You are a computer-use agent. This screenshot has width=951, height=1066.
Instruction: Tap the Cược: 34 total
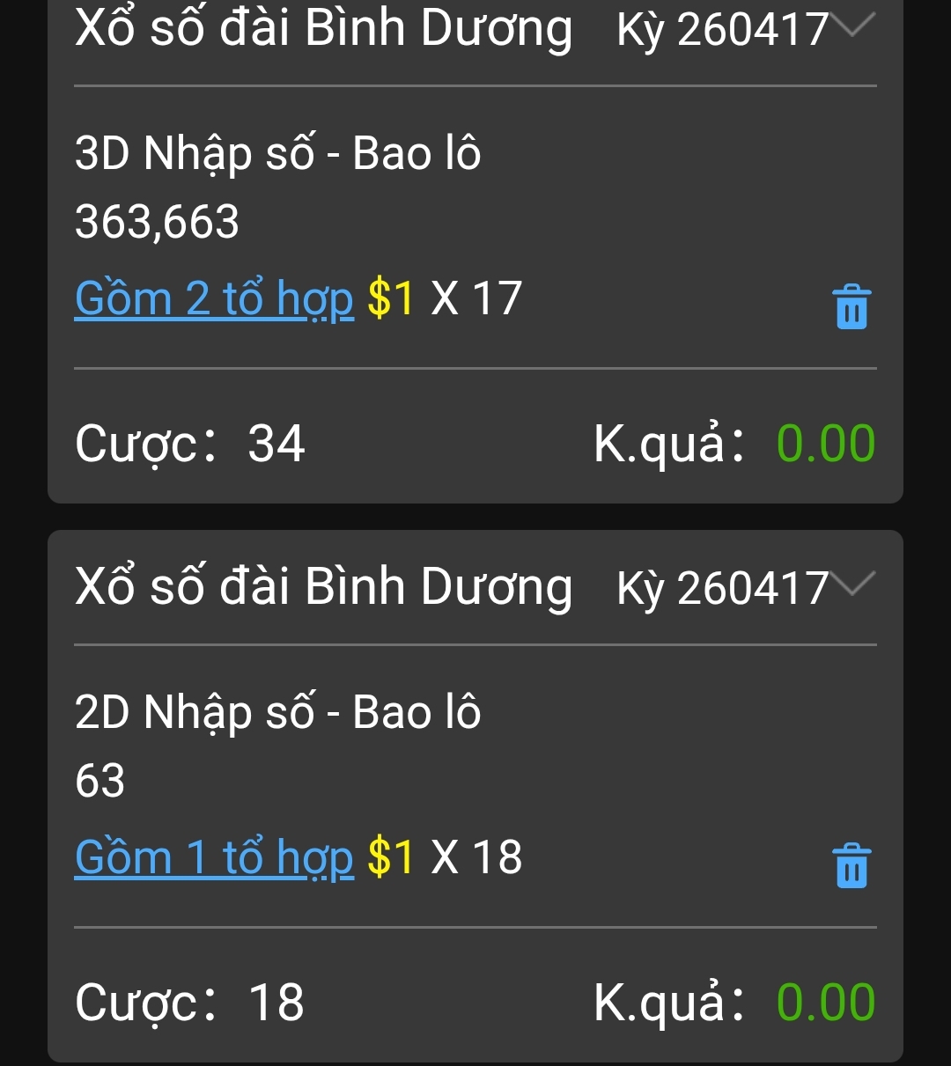(190, 444)
